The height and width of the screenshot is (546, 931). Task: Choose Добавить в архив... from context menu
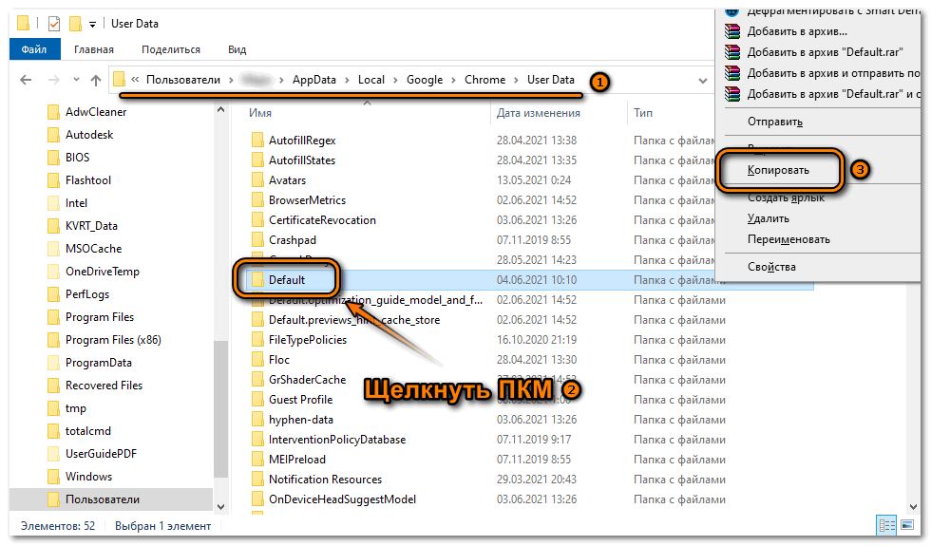pyautogui.click(x=797, y=31)
